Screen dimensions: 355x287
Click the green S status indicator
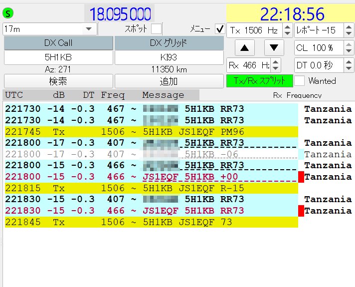[8, 13]
